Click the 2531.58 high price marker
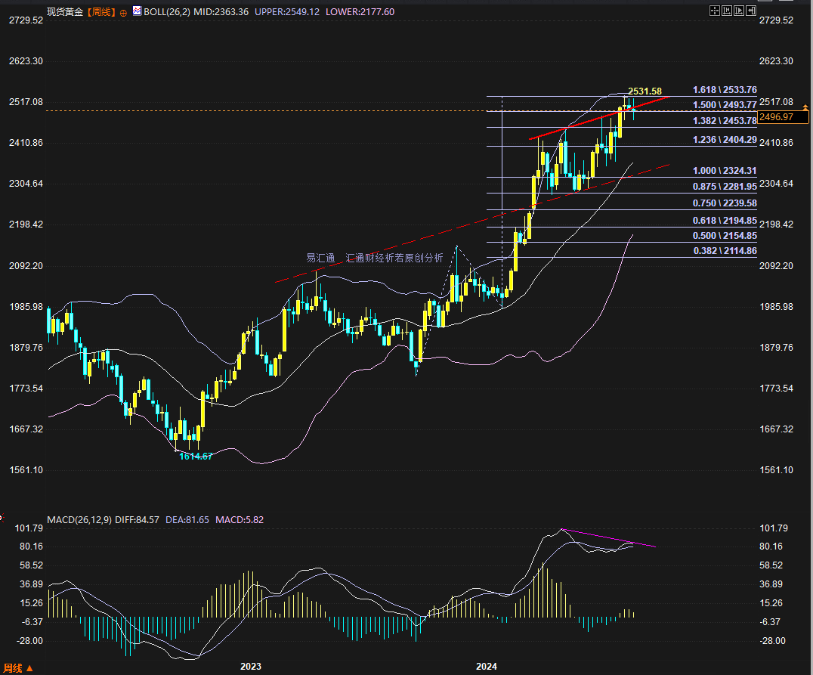 point(645,91)
